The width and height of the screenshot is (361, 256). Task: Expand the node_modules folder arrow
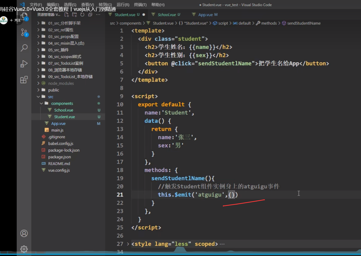(38, 83)
